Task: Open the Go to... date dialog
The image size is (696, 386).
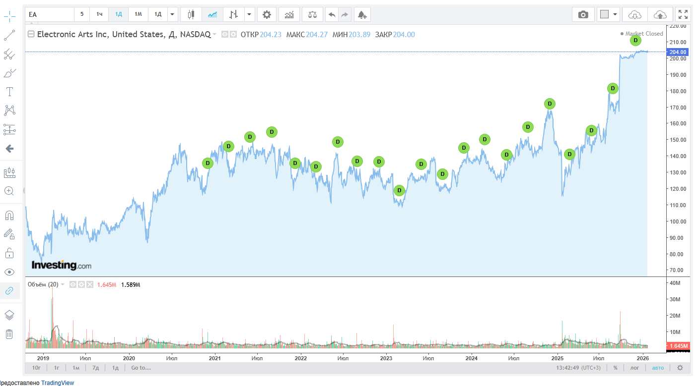Action: pos(141,368)
